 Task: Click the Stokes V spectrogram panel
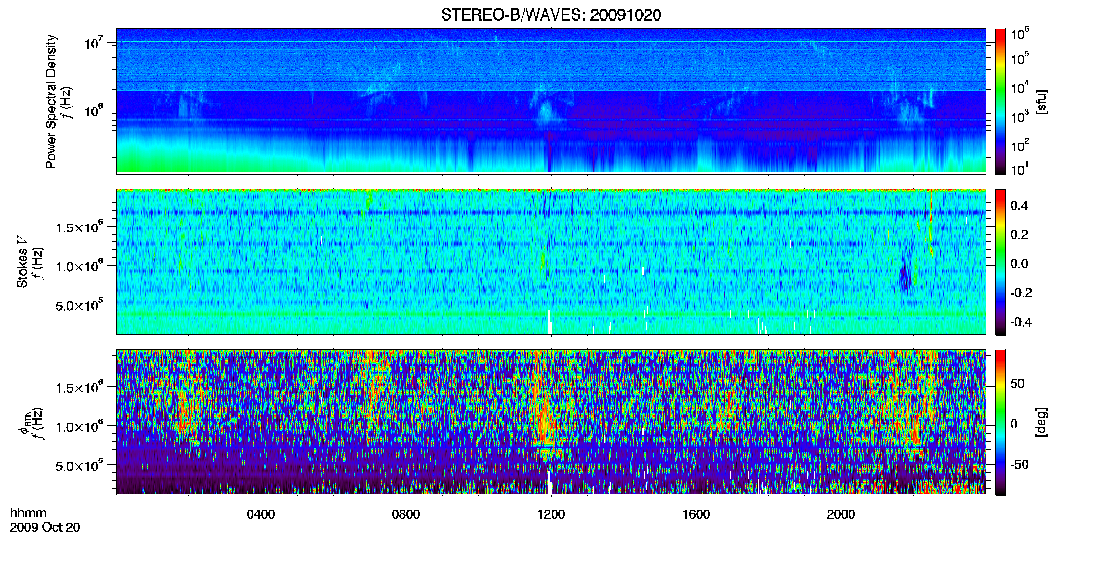coord(551,262)
